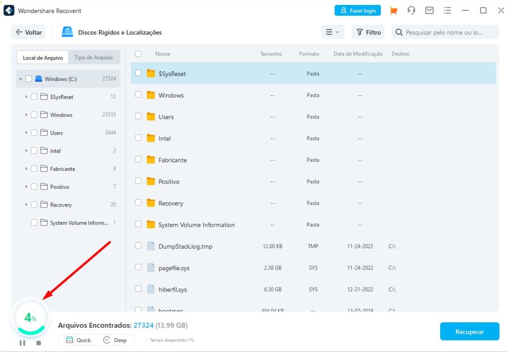This screenshot has width=508, height=352.
Task: Click the Quick scan icon
Action: pos(69,340)
